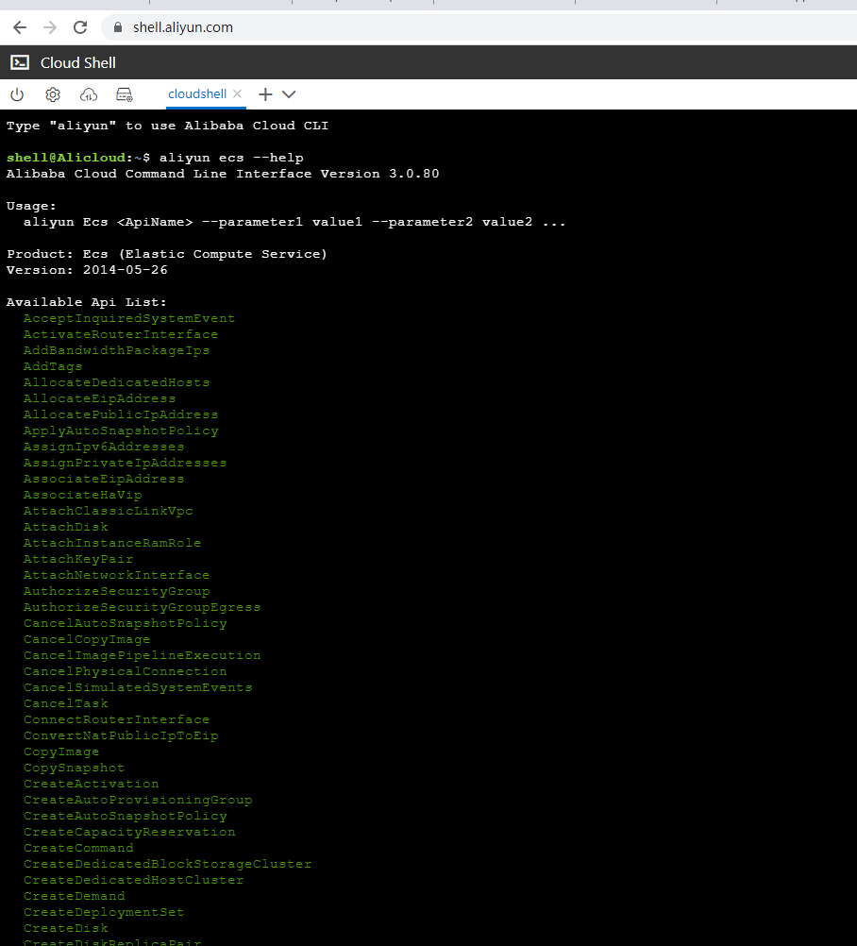857x946 pixels.
Task: Click the padlock site info icon
Action: coord(118,27)
